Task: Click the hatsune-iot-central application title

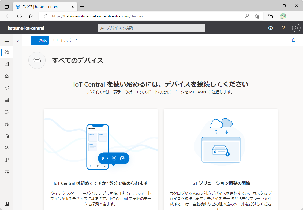Action: [26, 28]
